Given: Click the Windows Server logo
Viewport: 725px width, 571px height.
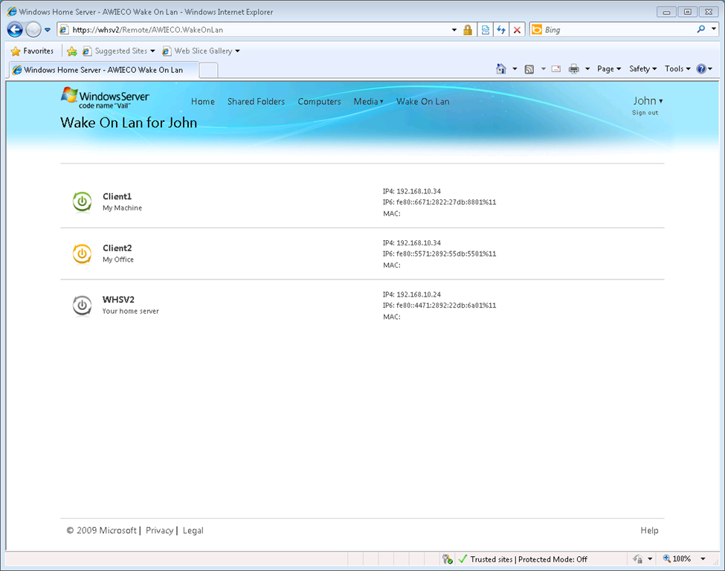Looking at the screenshot, I should [105, 97].
